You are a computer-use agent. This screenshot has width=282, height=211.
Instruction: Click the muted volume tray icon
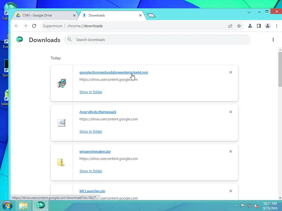tap(256, 206)
